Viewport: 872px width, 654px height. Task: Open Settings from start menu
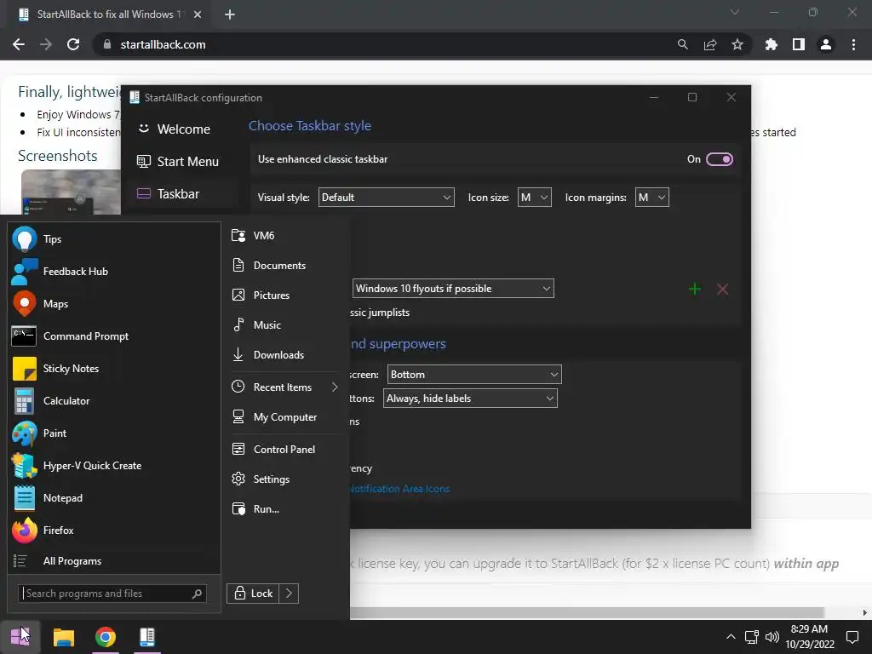pos(284,479)
